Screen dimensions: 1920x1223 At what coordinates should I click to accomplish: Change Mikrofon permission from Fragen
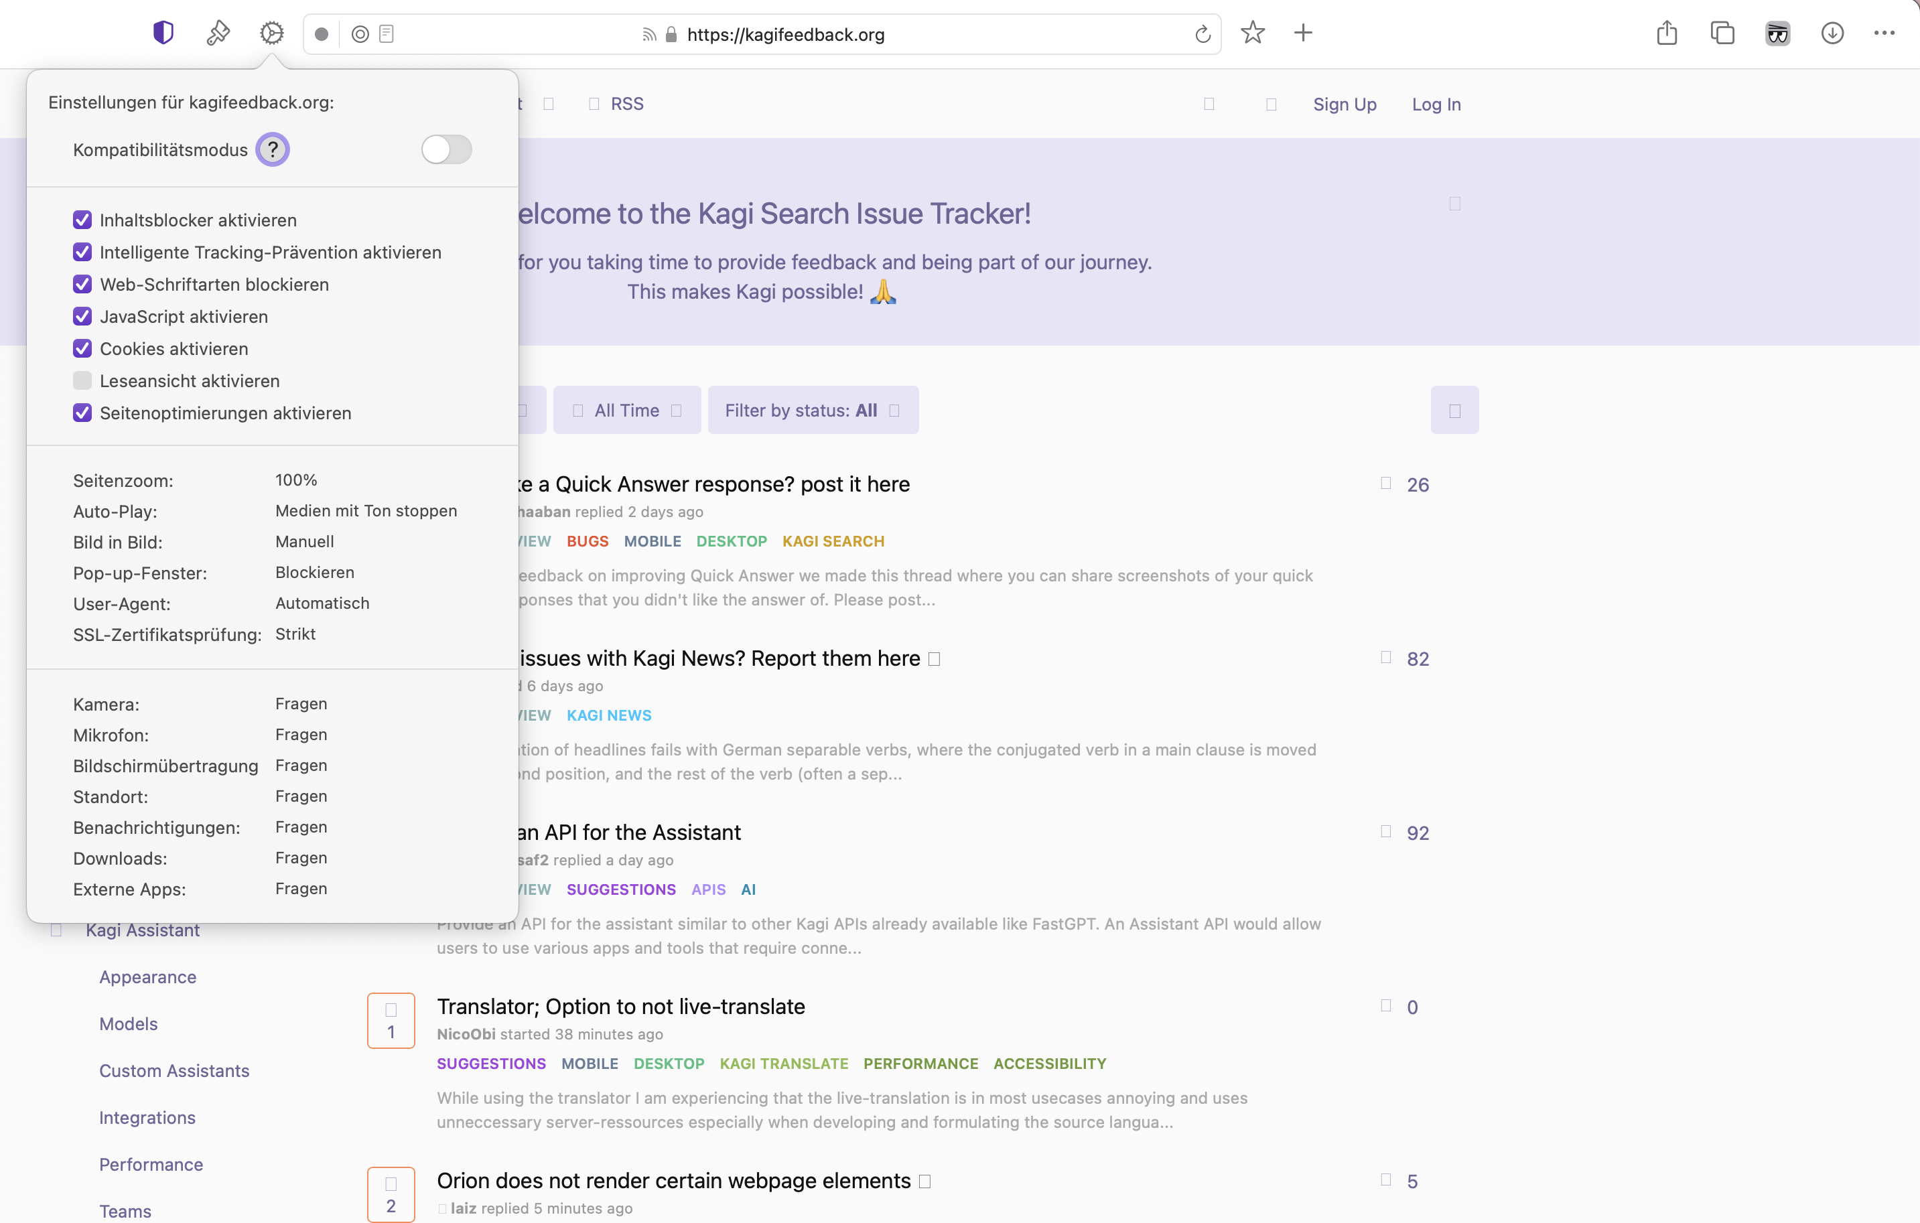[x=301, y=735]
